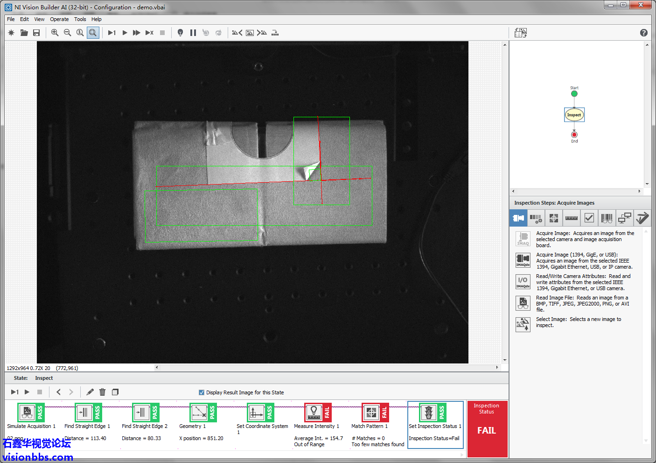Click the play arrow in the lower toolbar

point(27,392)
